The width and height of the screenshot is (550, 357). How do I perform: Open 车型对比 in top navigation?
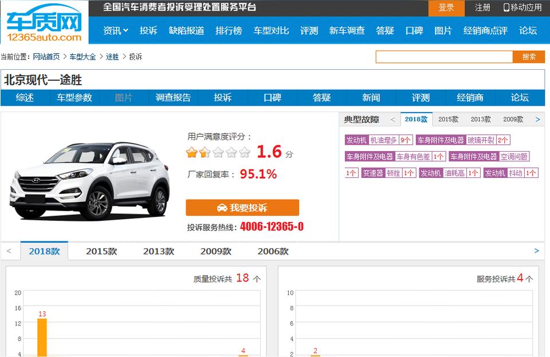click(x=271, y=30)
